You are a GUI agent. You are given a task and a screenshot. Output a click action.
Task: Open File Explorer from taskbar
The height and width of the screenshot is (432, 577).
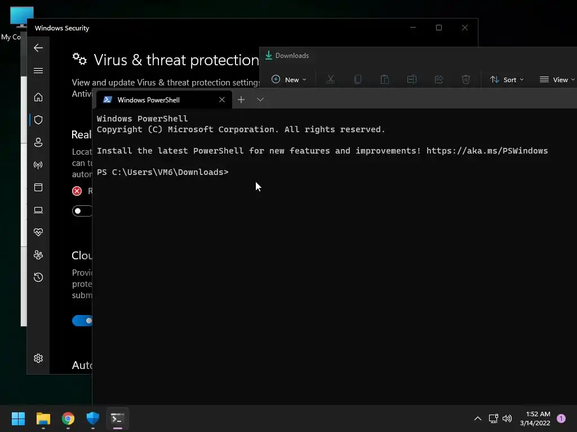43,418
